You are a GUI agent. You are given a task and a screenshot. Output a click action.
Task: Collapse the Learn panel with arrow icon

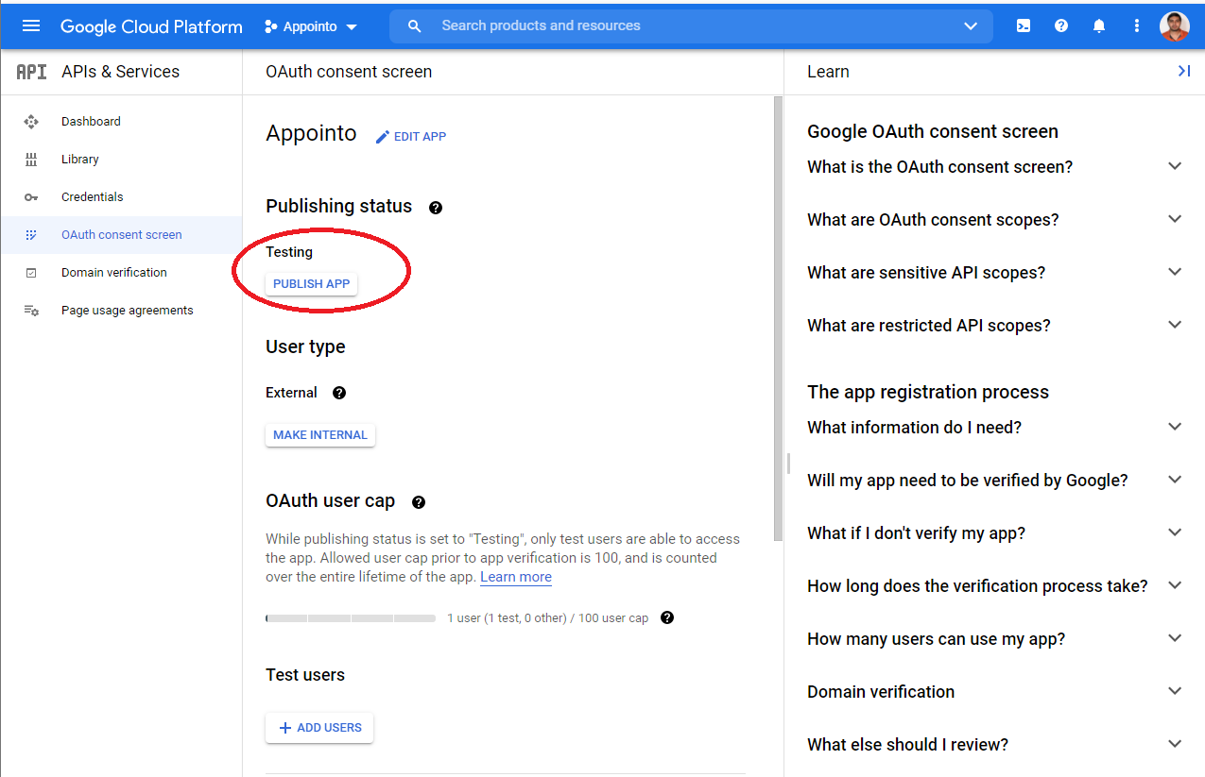pos(1183,71)
